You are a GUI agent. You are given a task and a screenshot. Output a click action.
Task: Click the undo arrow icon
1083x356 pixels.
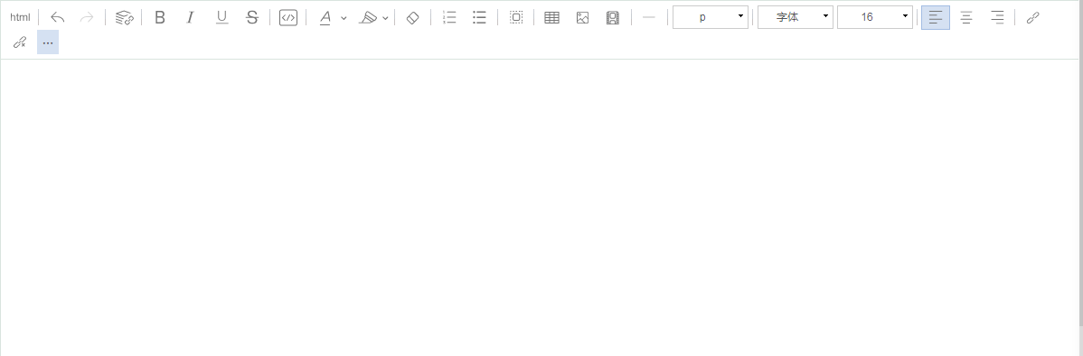click(x=57, y=17)
